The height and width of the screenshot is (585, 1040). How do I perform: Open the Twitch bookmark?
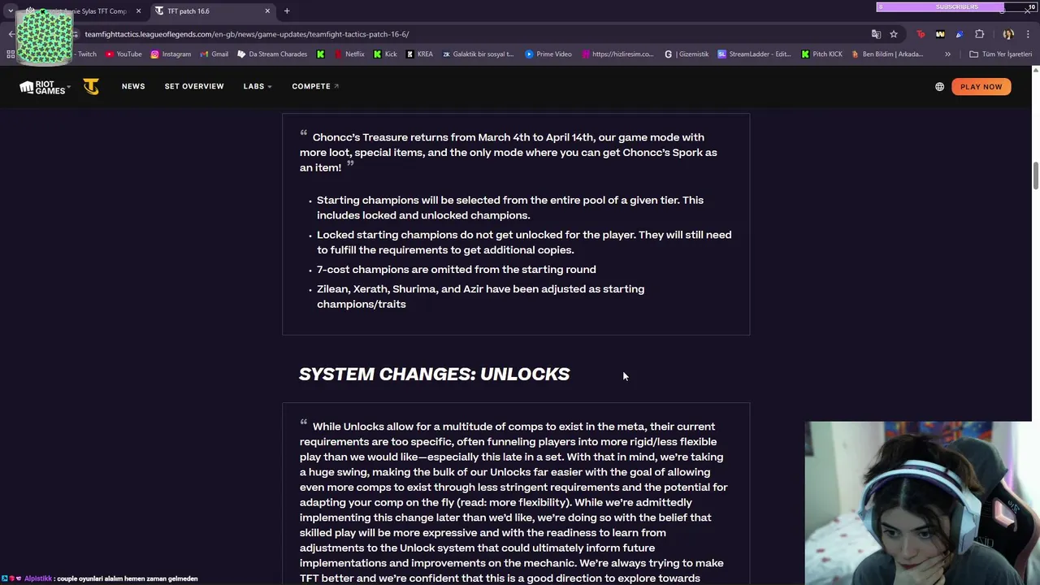86,54
